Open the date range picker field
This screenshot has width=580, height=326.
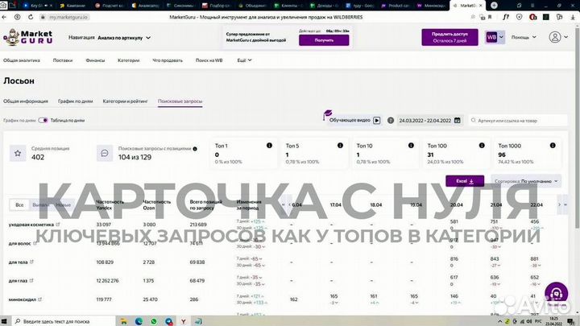(x=429, y=121)
